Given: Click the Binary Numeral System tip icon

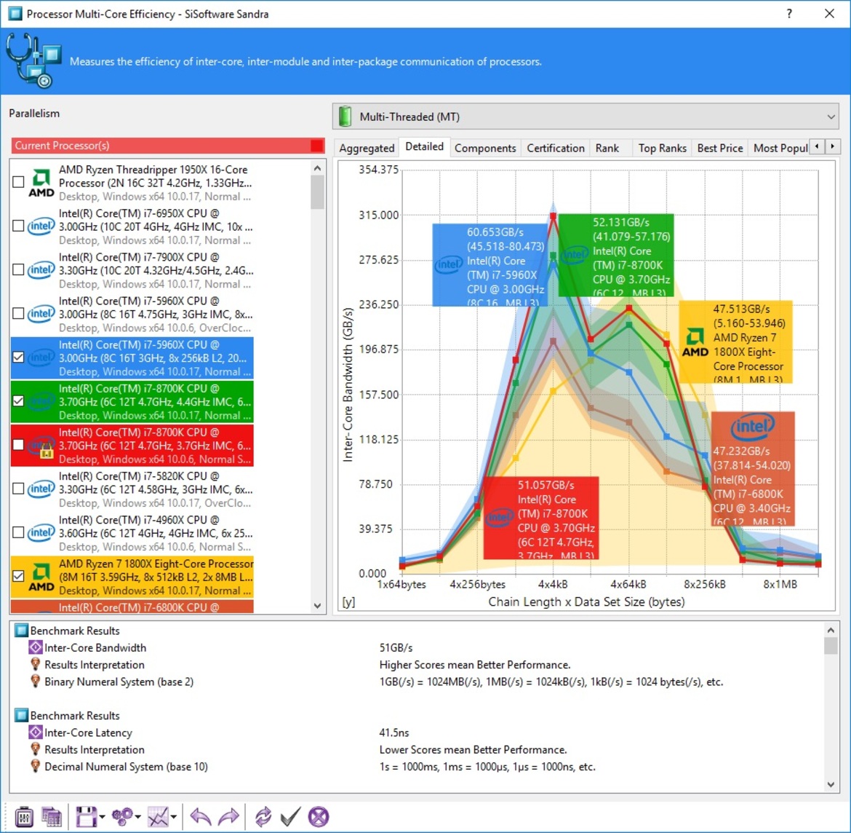Looking at the screenshot, I should click(x=36, y=682).
